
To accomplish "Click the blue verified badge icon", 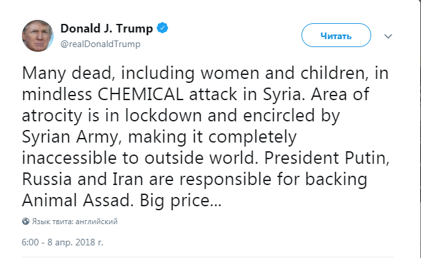I will (x=162, y=28).
